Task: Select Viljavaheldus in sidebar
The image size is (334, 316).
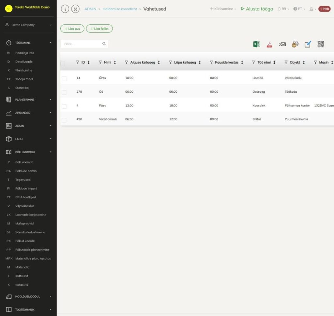Action: (x=25, y=206)
